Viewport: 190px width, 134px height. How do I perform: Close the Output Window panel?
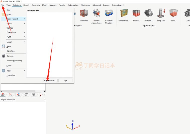click(x=45, y=99)
